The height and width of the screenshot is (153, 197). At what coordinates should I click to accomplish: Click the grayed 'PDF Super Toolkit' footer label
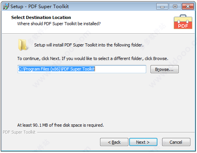(19, 132)
